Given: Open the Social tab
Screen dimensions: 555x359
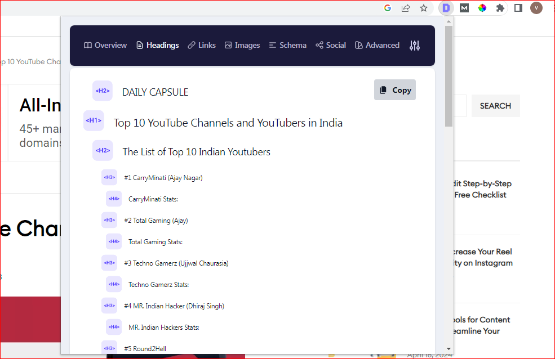Looking at the screenshot, I should click(x=331, y=46).
